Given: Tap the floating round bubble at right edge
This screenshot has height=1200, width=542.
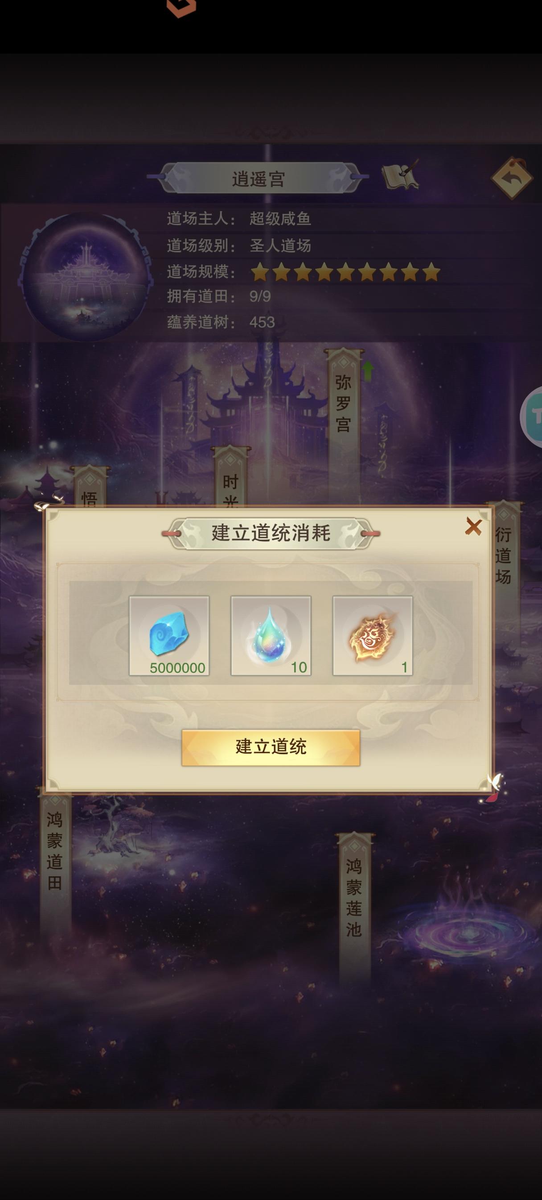Looking at the screenshot, I should [531, 417].
